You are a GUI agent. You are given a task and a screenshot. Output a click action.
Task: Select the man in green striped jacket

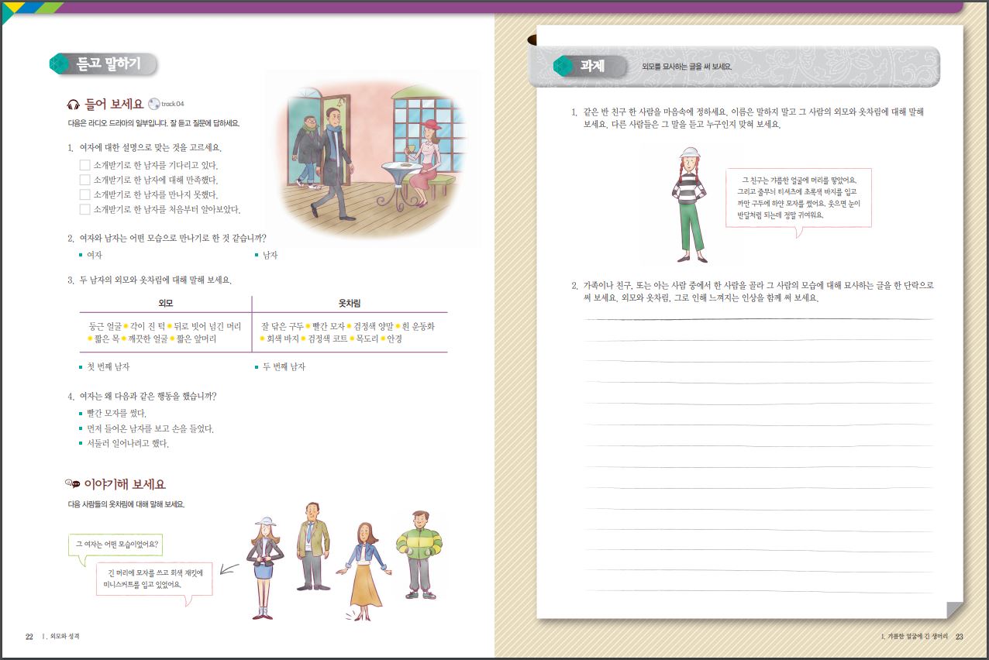418,553
